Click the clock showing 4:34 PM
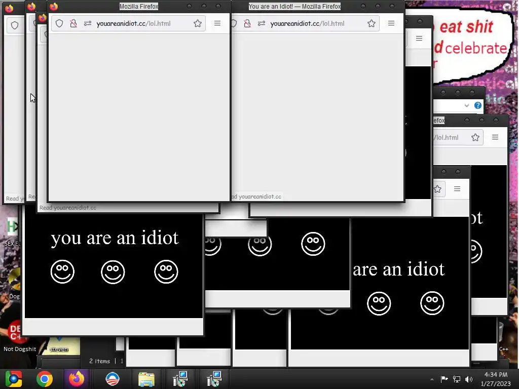The width and height of the screenshot is (519, 389). coord(496,375)
